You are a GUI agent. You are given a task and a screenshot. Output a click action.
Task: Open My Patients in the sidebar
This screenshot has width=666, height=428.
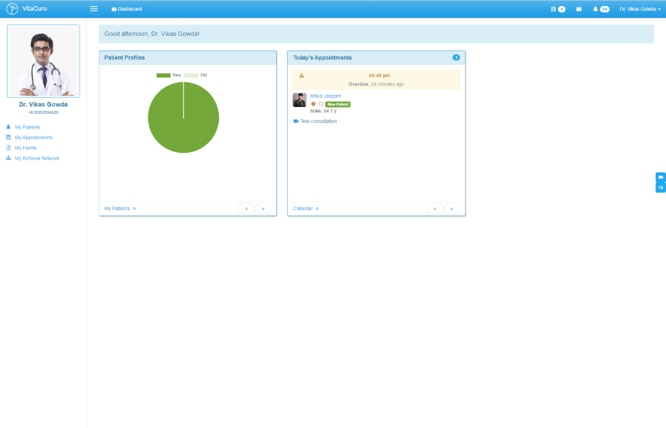[28, 128]
